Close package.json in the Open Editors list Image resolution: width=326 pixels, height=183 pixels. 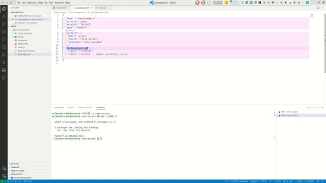click(x=13, y=19)
